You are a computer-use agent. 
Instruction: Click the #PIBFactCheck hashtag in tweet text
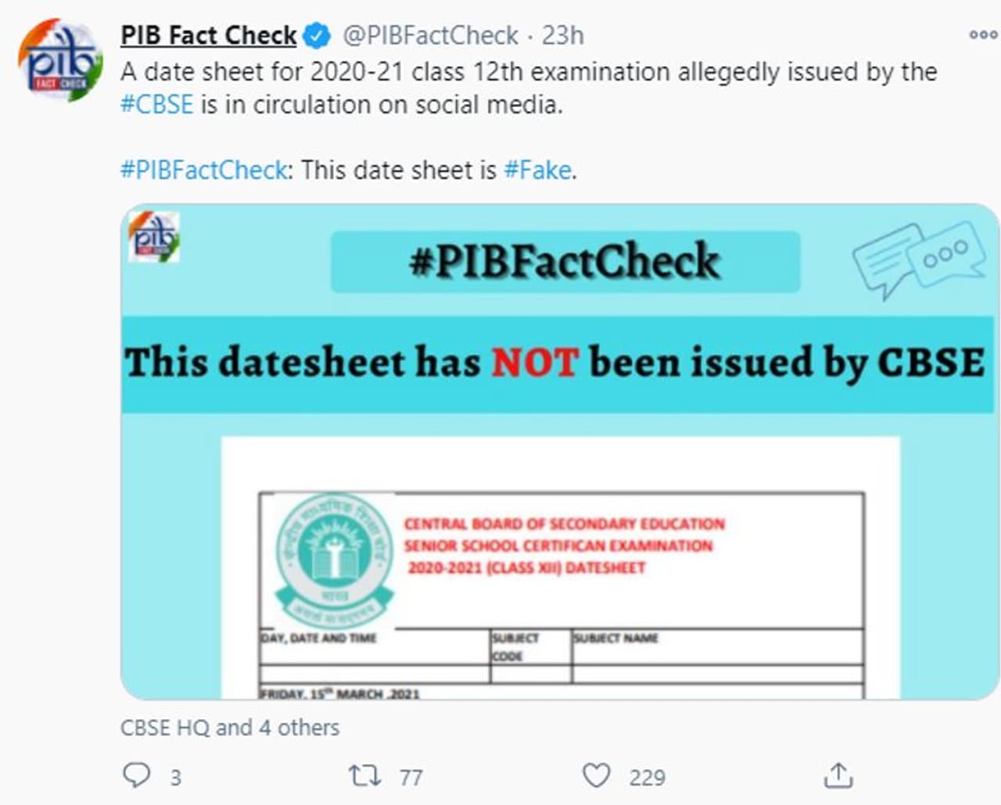pos(203,170)
